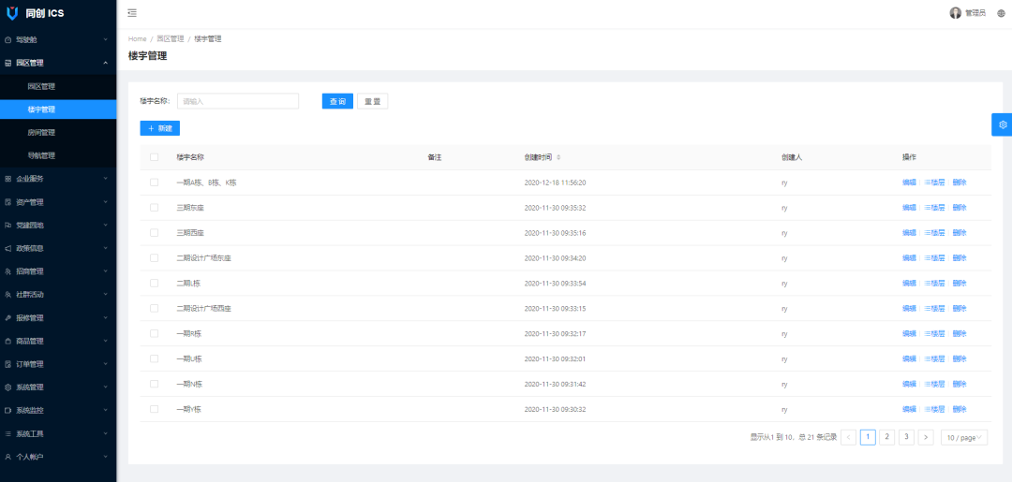Open language selector globe icon
The height and width of the screenshot is (482, 1012).
tap(1001, 13)
